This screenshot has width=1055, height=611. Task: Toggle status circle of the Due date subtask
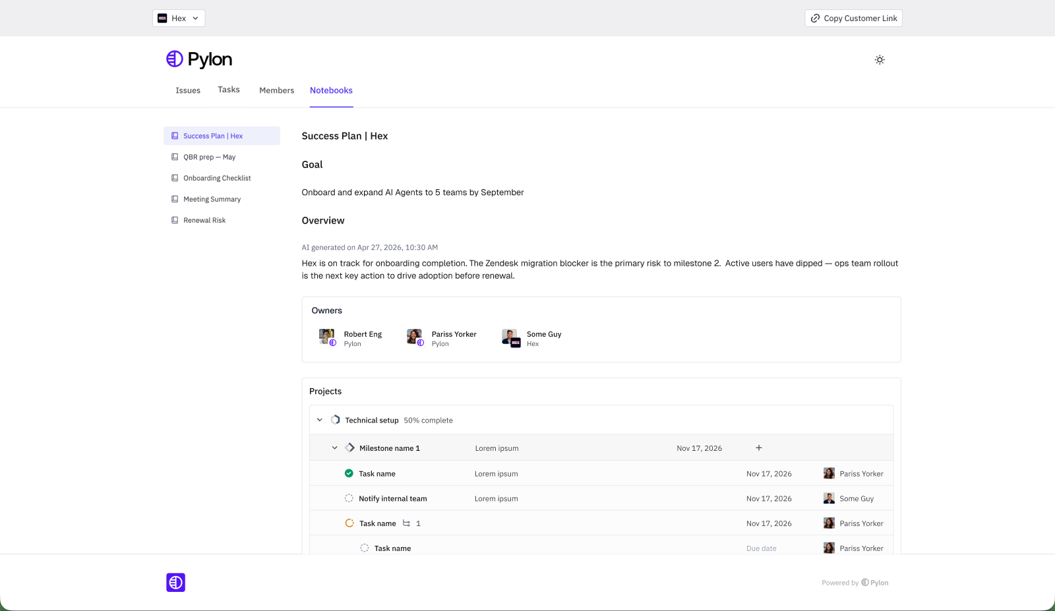(x=365, y=548)
